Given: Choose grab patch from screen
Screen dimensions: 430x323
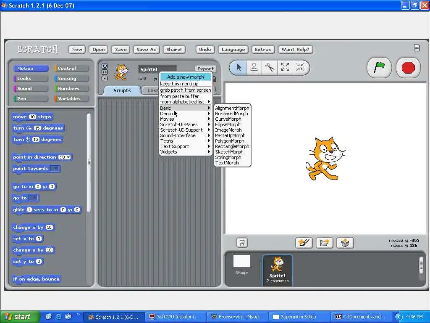Looking at the screenshot, I should (x=185, y=90).
